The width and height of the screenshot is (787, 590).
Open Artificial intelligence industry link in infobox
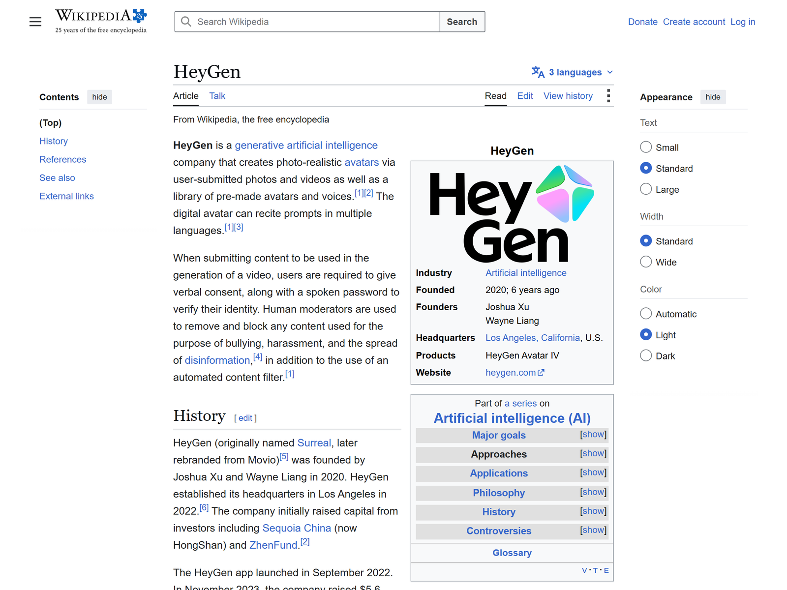click(x=526, y=273)
